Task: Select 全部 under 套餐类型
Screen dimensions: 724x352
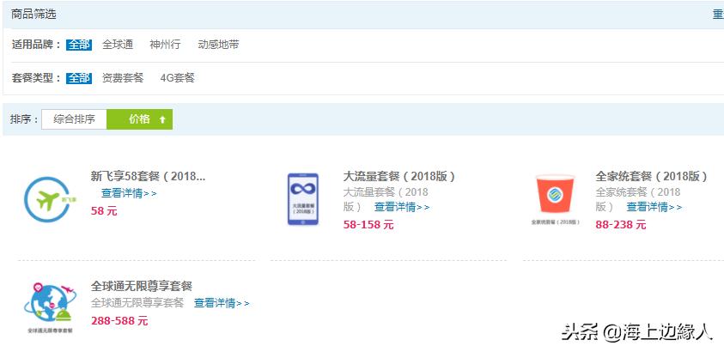Action: click(79, 78)
